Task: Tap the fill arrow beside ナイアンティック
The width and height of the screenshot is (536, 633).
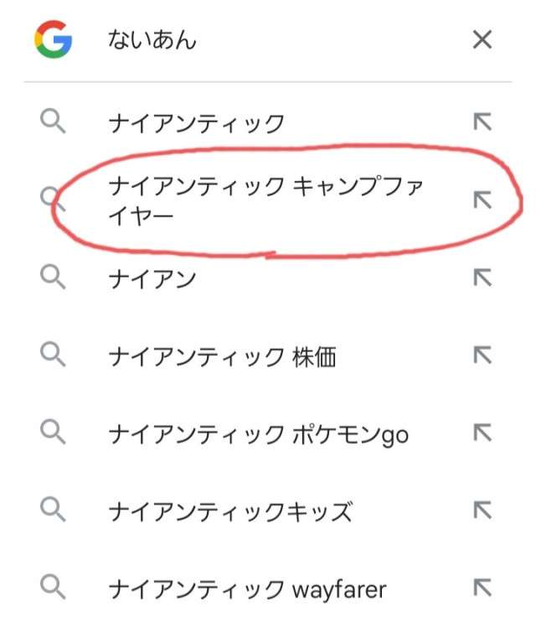Action: [x=482, y=122]
